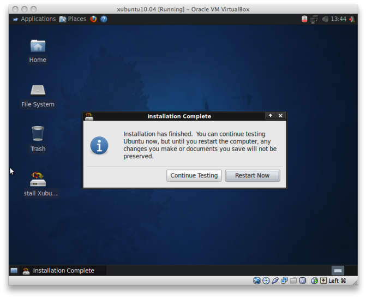Open the Applications menu

coord(34,19)
